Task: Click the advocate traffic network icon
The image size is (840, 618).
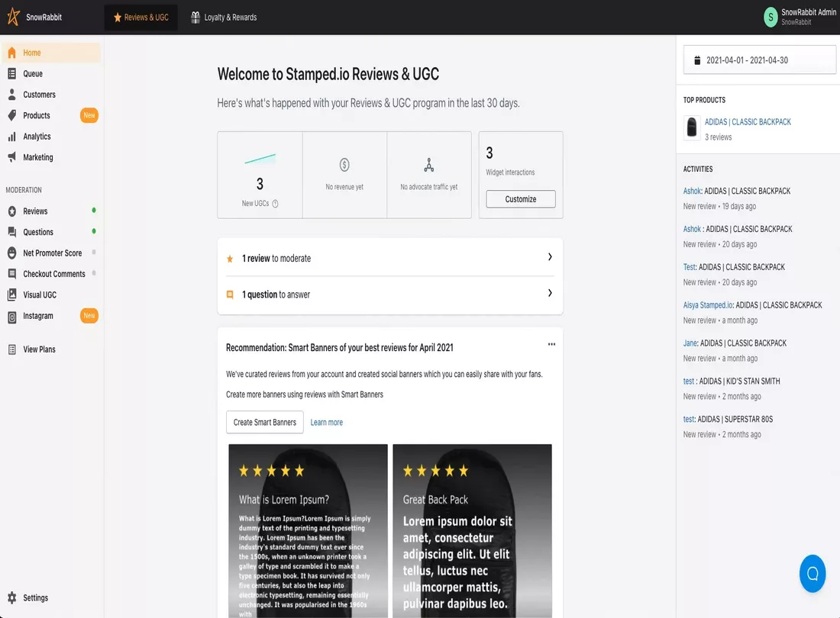Action: (x=429, y=165)
